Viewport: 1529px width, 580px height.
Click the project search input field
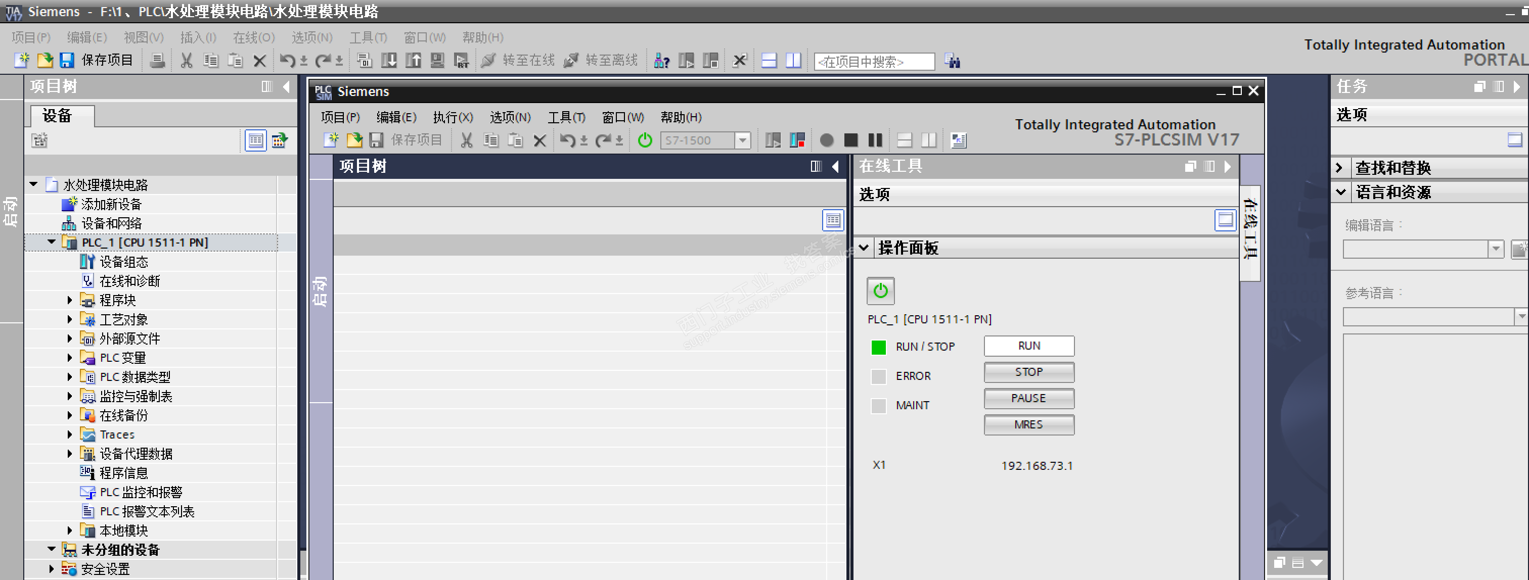coord(873,62)
